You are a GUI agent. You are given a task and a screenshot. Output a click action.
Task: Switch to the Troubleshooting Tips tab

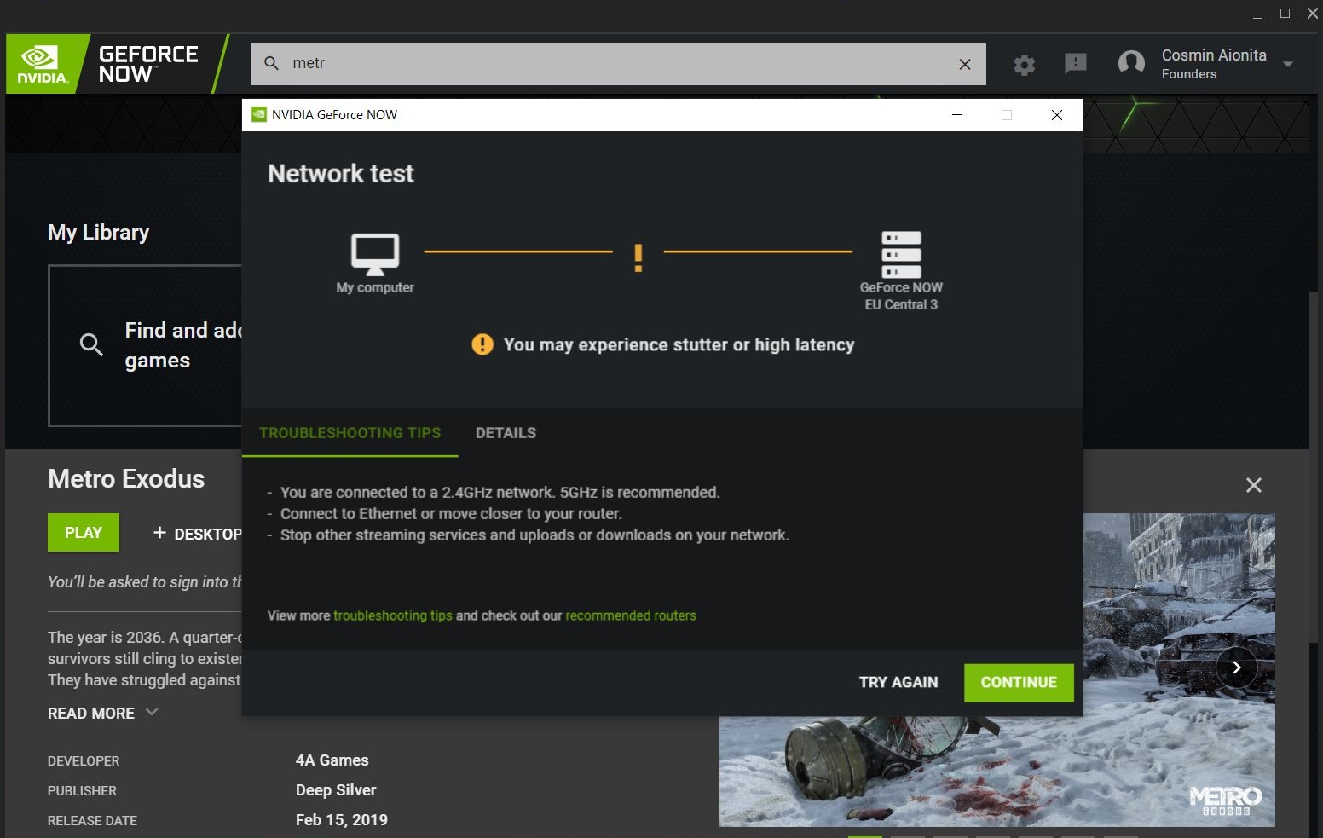click(350, 433)
